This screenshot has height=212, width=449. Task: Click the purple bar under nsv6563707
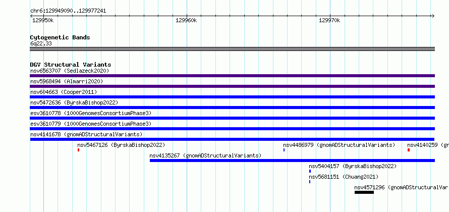pos(233,76)
